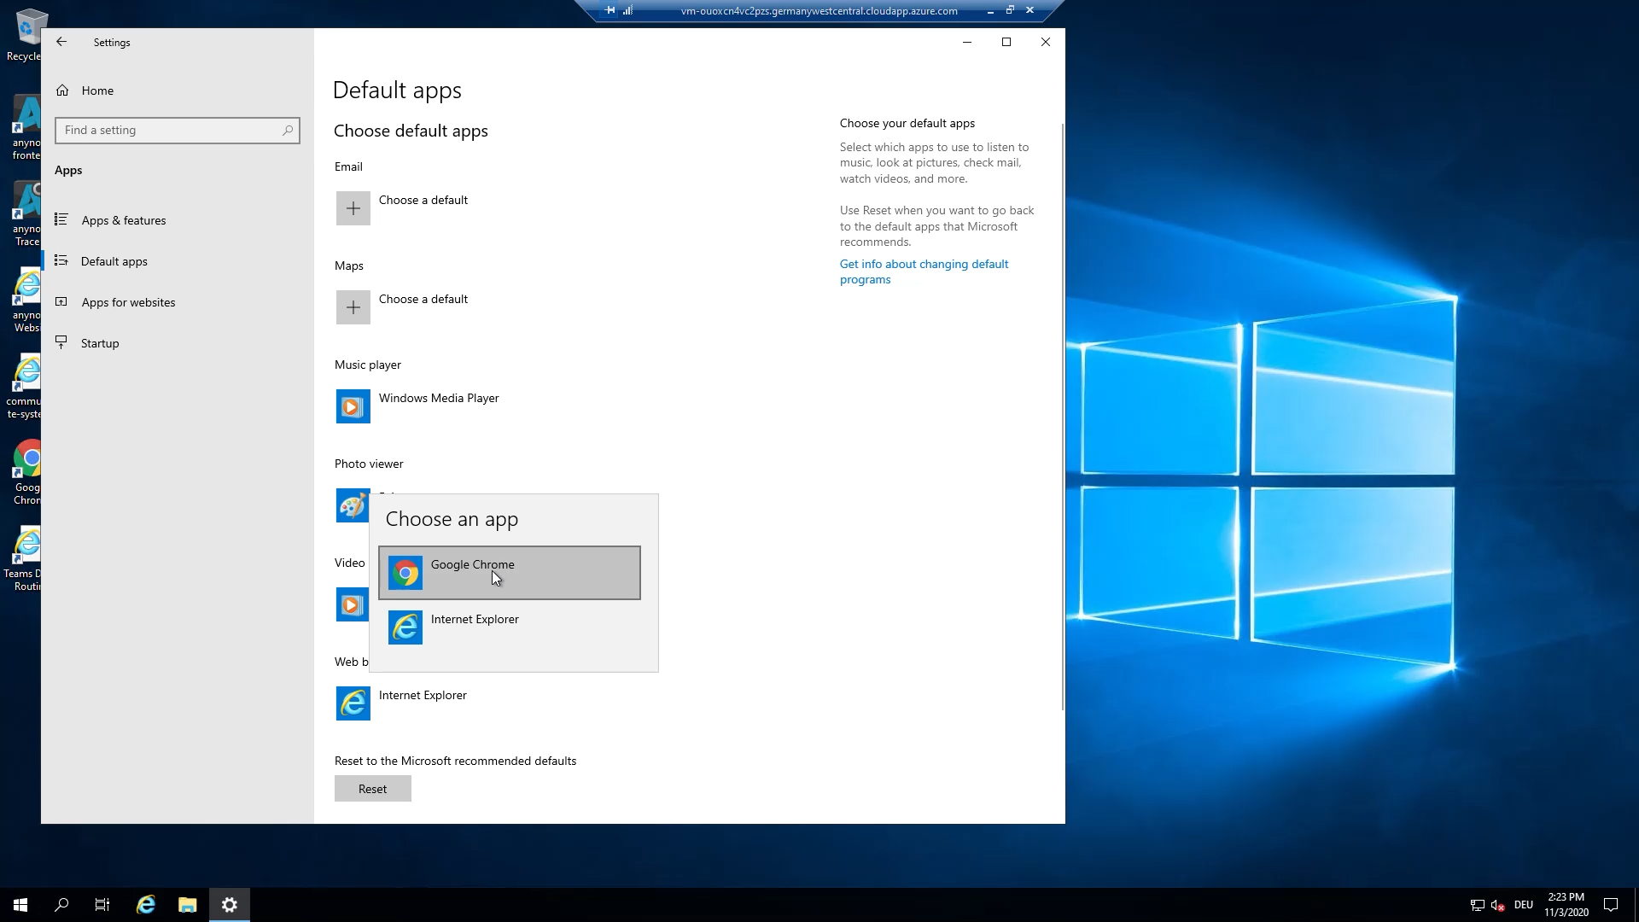This screenshot has width=1639, height=922.
Task: Click the Apps for websites icon
Action: [x=61, y=301]
